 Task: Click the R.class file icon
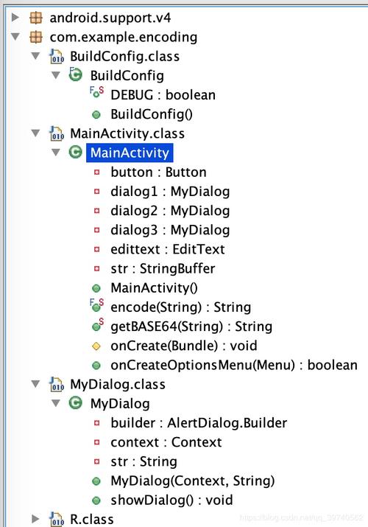(57, 520)
